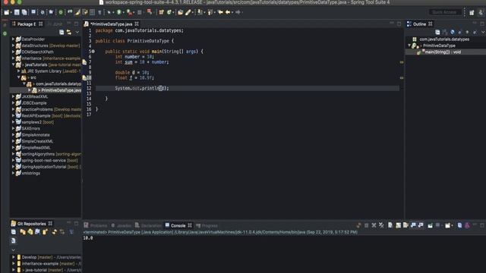486x273 pixels.
Task: Toggle Hide Static Members in Outline toolbar
Action: coord(459,32)
